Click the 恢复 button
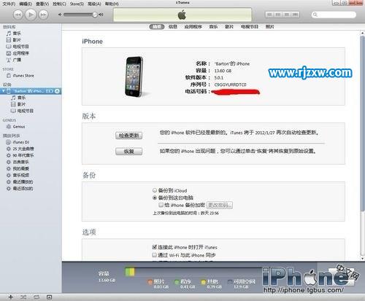Image resolution: width=365 pixels, height=301 pixels. 128,152
